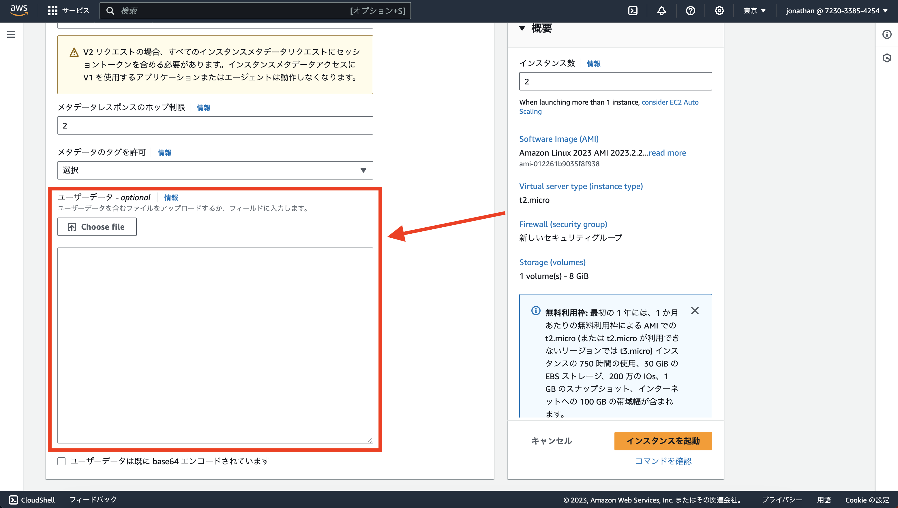
Task: Open the hamburger navigation menu
Action: click(12, 34)
